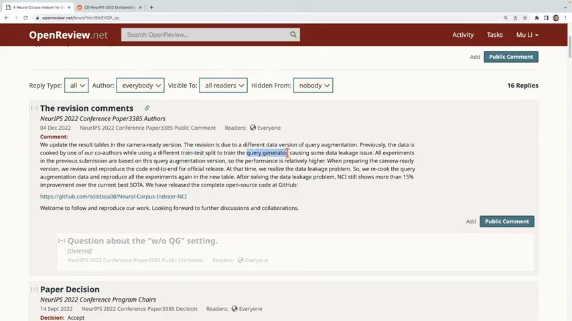
Task: Open the Reply Type dropdown
Action: coord(76,85)
